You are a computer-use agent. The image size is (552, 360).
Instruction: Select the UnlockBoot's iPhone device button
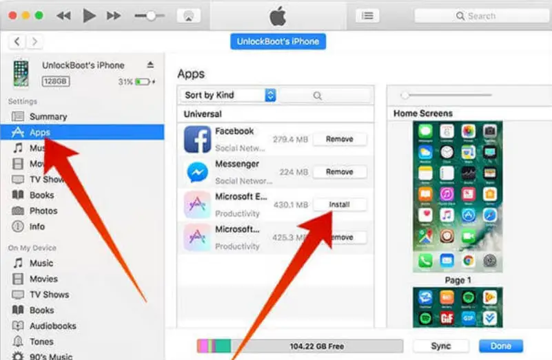pyautogui.click(x=278, y=41)
